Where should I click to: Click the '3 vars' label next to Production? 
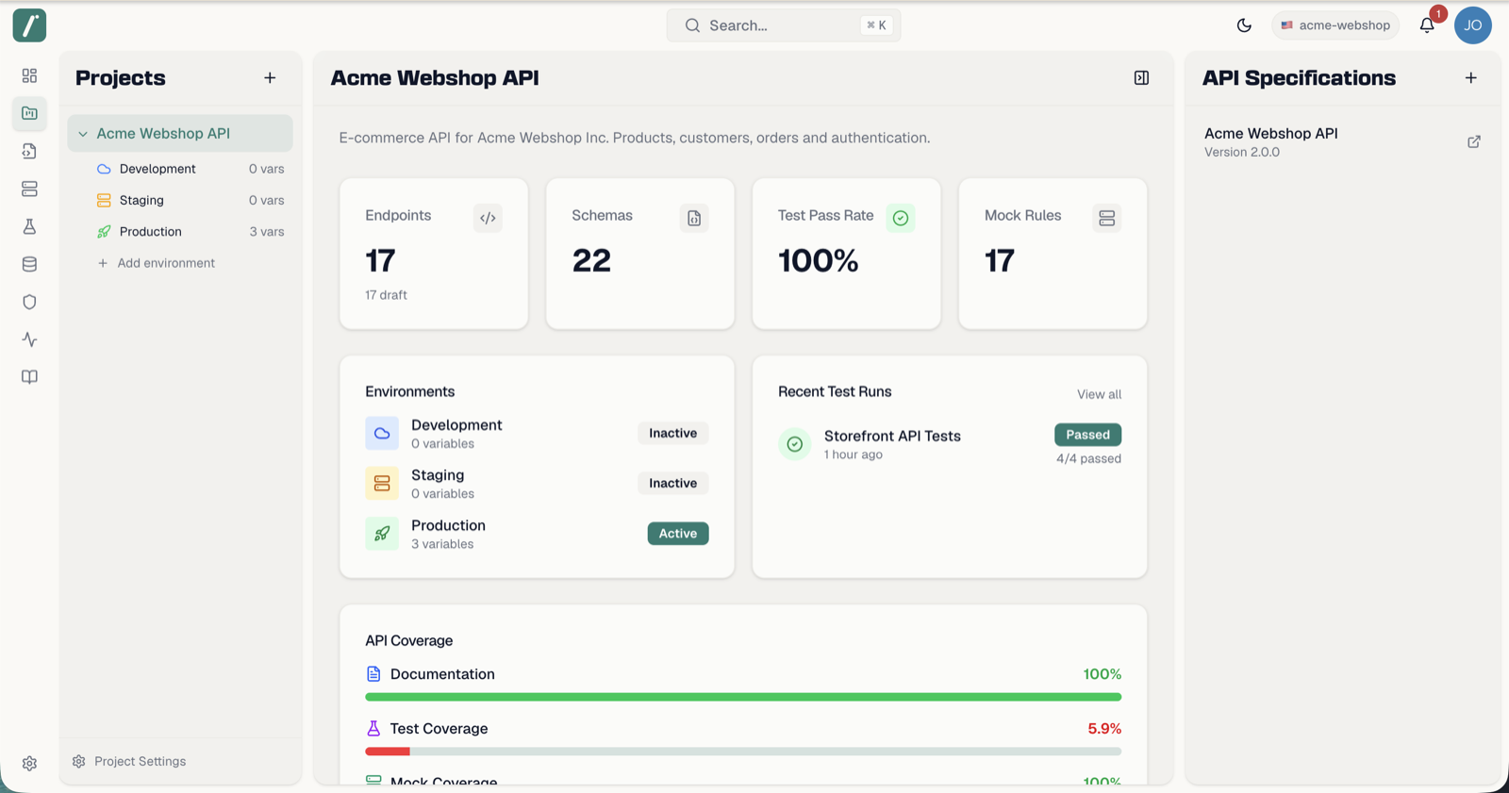coord(267,232)
